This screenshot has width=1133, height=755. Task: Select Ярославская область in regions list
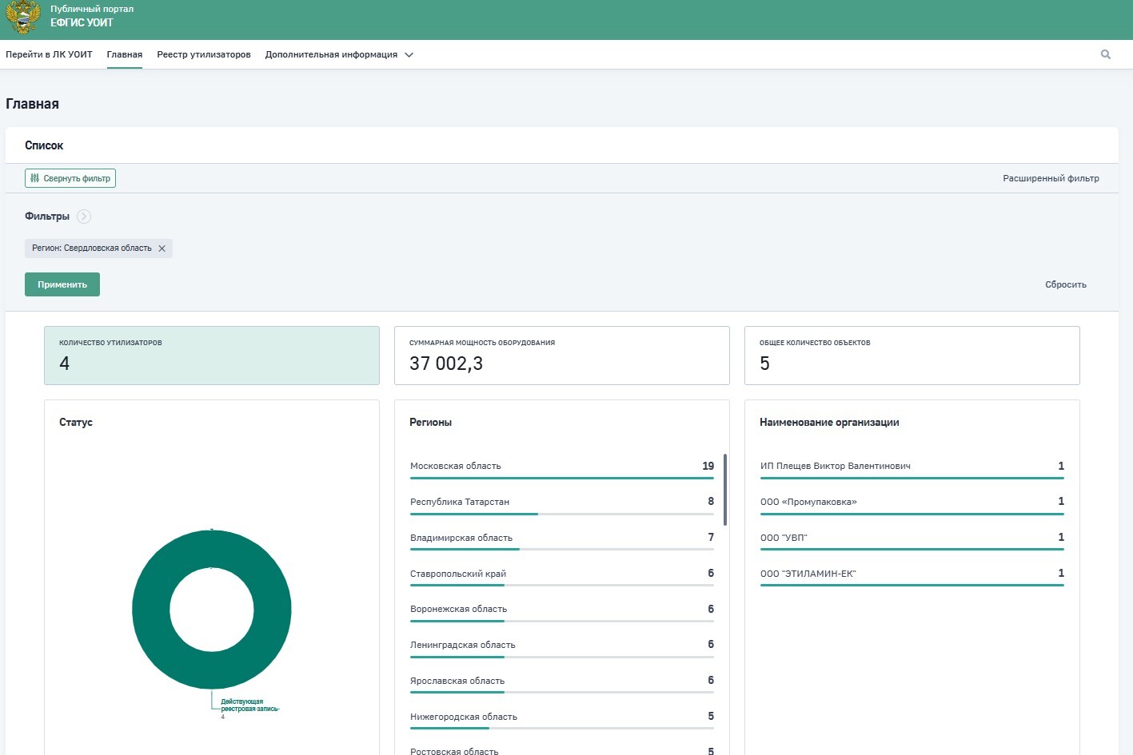point(562,682)
